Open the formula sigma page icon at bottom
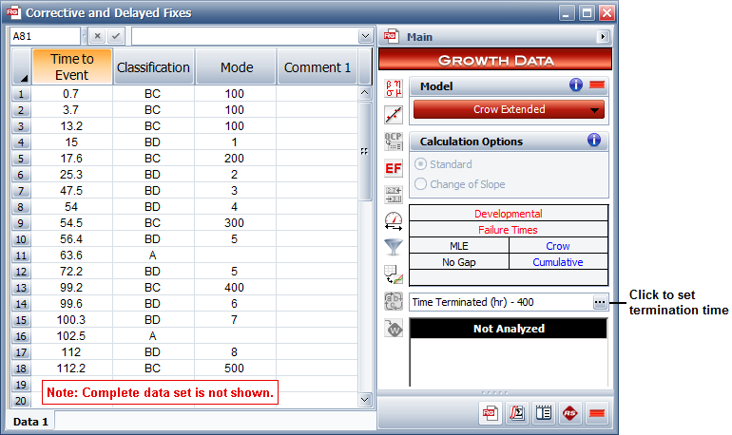Image resolution: width=732 pixels, height=435 pixels. (x=517, y=413)
